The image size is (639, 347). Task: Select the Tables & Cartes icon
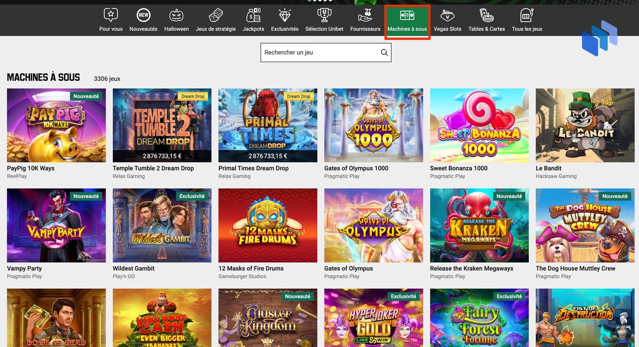pyautogui.click(x=487, y=15)
